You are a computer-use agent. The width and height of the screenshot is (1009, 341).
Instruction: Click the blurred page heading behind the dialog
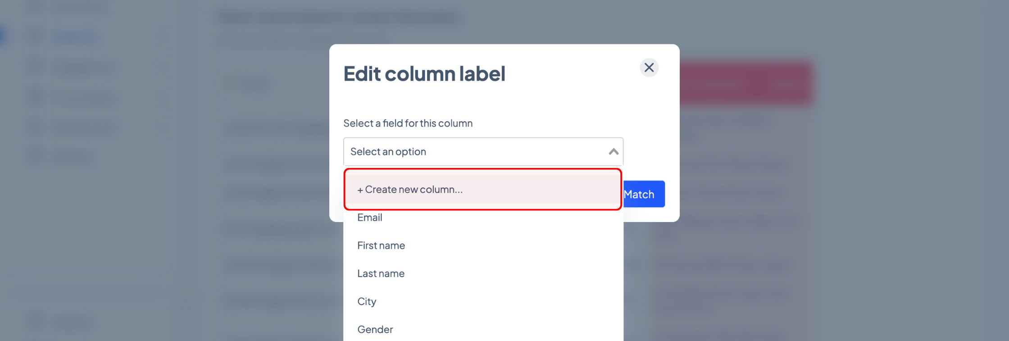click(x=340, y=18)
